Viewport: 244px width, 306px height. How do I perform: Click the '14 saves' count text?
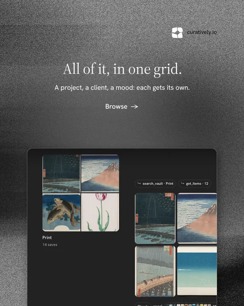click(x=50, y=244)
